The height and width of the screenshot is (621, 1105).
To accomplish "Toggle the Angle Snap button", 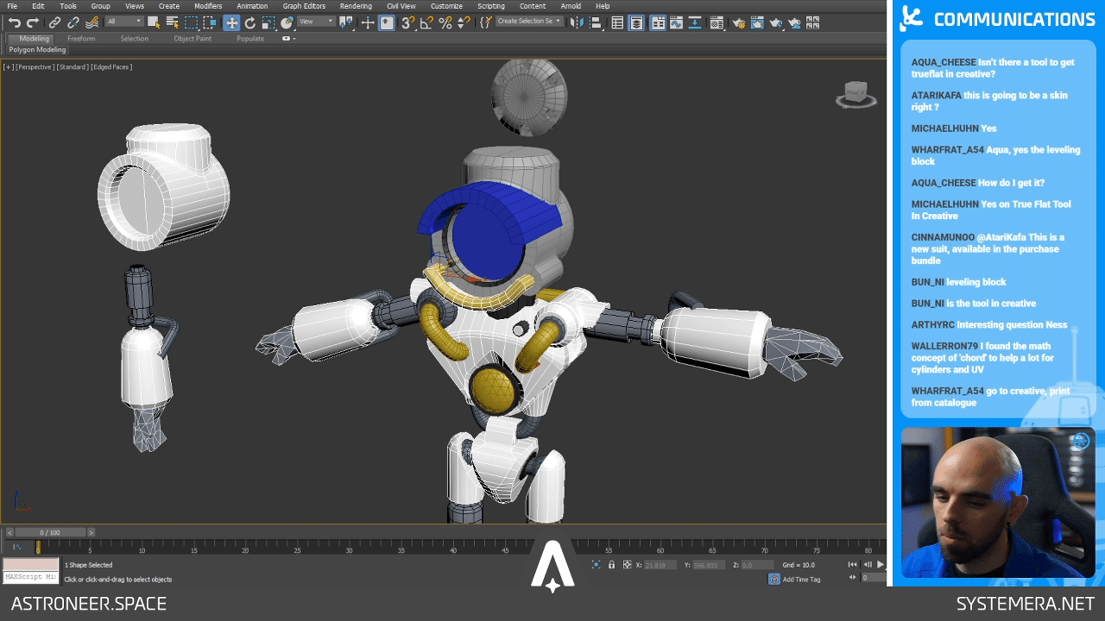I will 426,22.
